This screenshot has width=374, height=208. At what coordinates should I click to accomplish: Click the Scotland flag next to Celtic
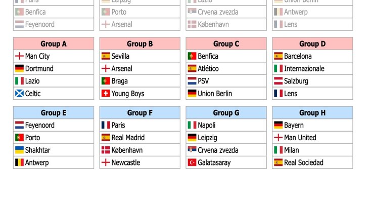[19, 94]
